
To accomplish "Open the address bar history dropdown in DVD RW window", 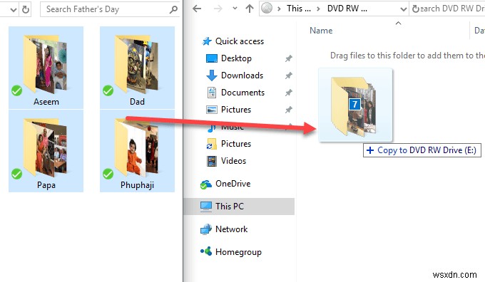I will coord(404,9).
